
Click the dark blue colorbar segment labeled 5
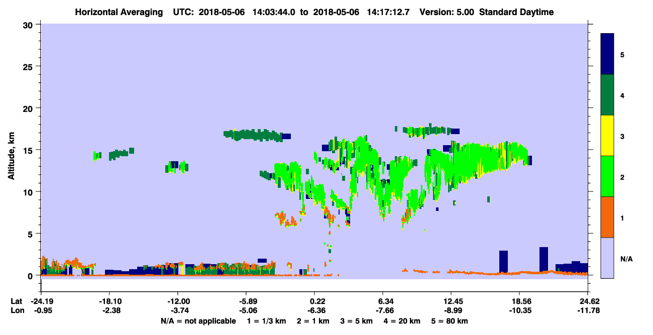(x=607, y=54)
